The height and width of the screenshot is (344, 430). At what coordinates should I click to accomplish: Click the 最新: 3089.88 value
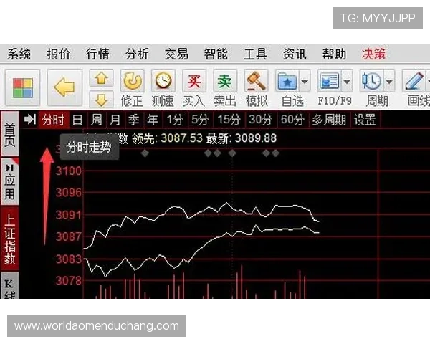242,138
